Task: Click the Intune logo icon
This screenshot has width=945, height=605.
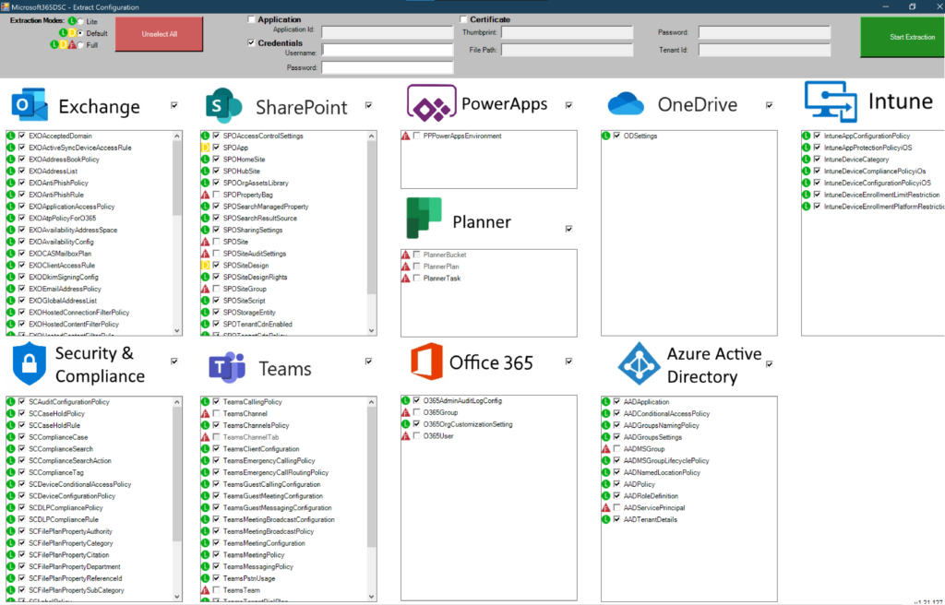Action: click(831, 101)
